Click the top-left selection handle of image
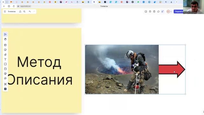Image resolution: width=204 pixels, height=115 pixels. (x=85, y=45)
